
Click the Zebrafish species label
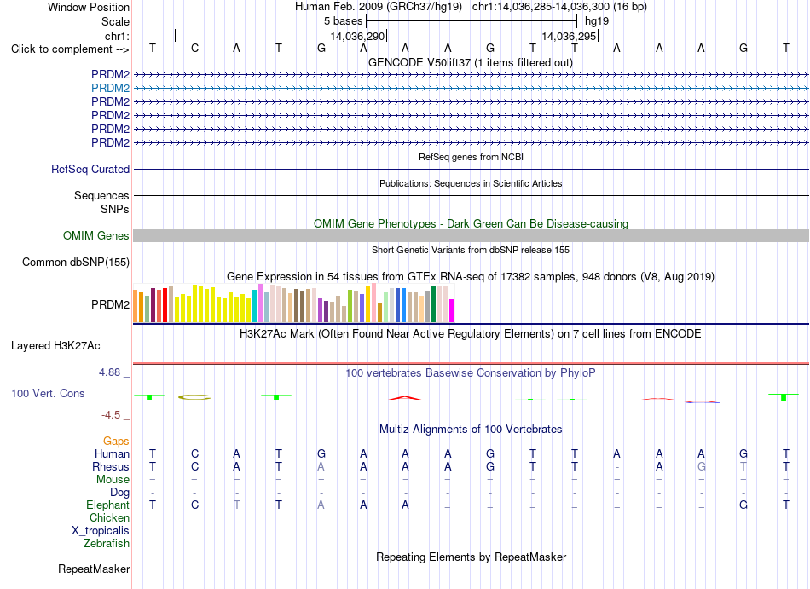tap(107, 544)
